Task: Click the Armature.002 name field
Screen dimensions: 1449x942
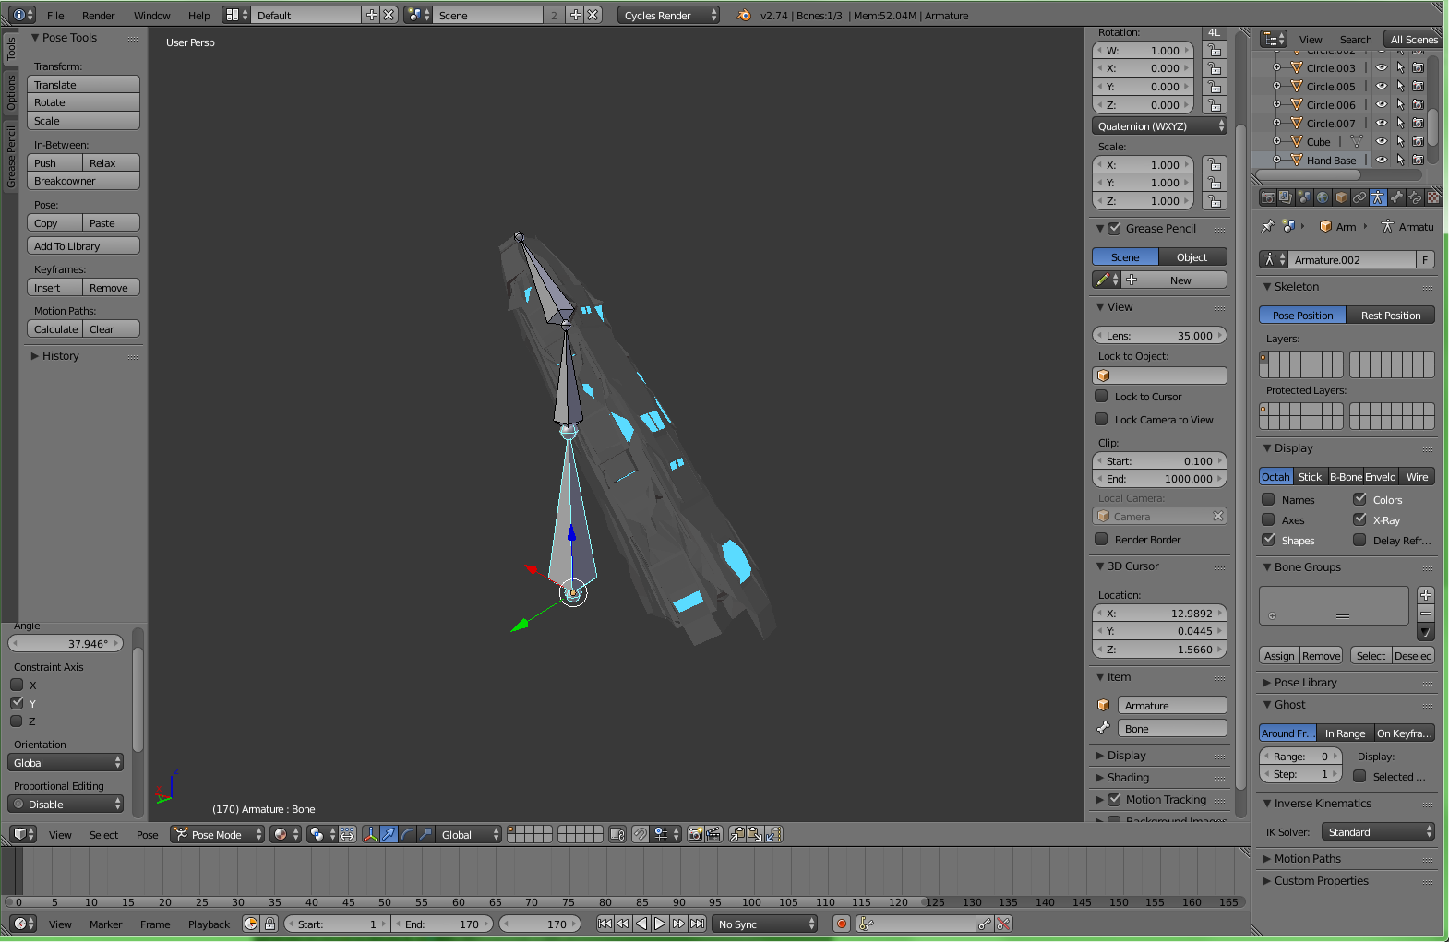Action: click(1352, 259)
